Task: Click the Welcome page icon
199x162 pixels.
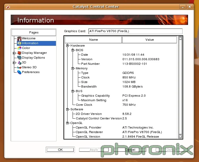Action: click(x=19, y=39)
